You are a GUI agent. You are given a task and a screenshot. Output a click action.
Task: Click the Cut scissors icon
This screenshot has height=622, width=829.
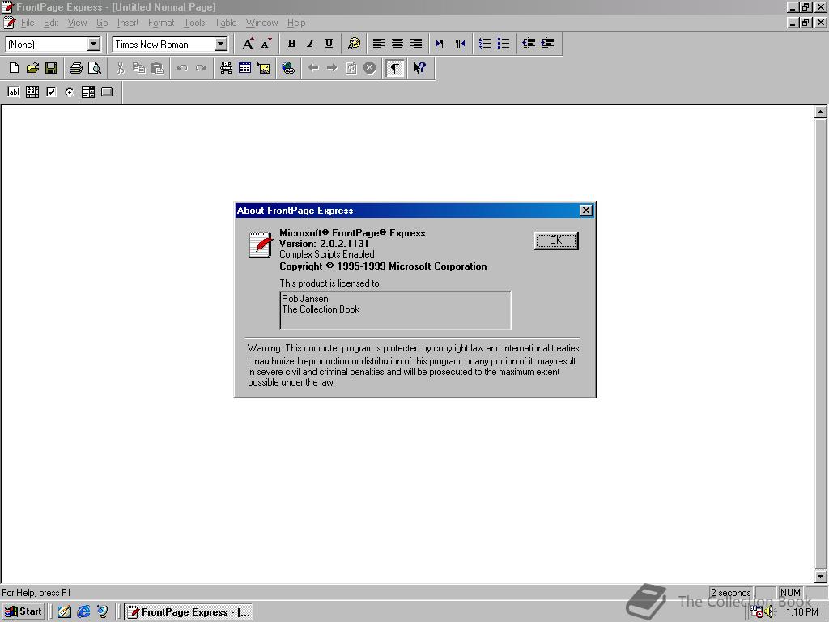(120, 68)
